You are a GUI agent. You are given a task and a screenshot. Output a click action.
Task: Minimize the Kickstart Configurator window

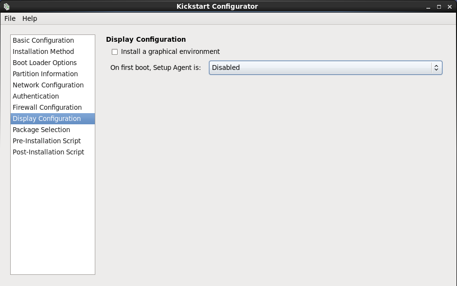[428, 7]
